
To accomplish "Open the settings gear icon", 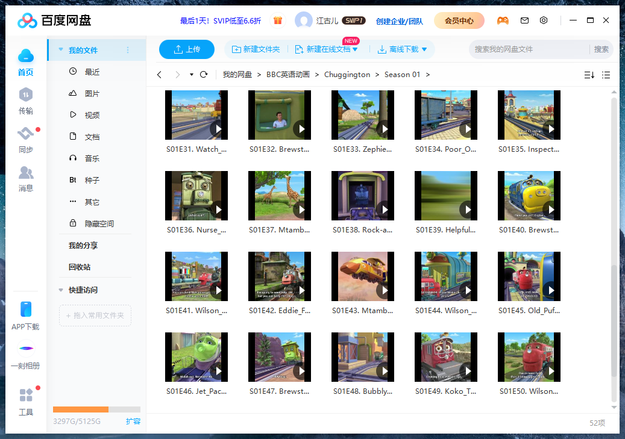I will pyautogui.click(x=544, y=20).
